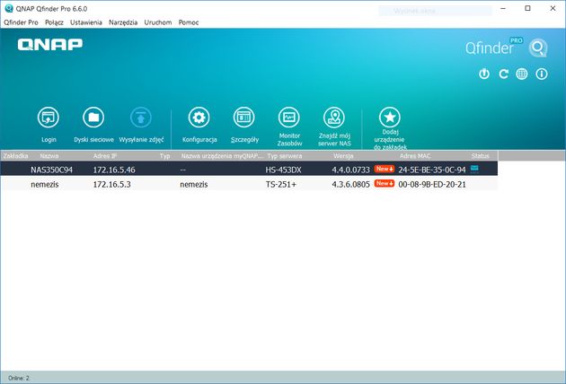Open the Połącz menu
The width and height of the screenshot is (566, 384).
(x=54, y=22)
